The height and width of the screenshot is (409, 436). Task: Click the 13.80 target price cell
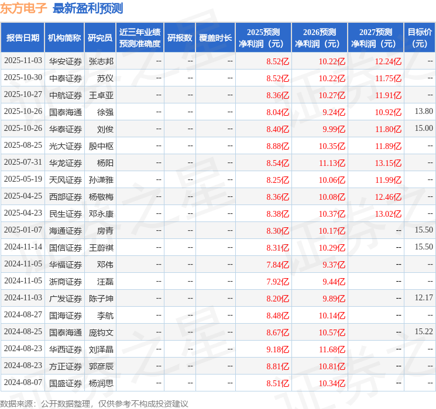tap(423, 112)
